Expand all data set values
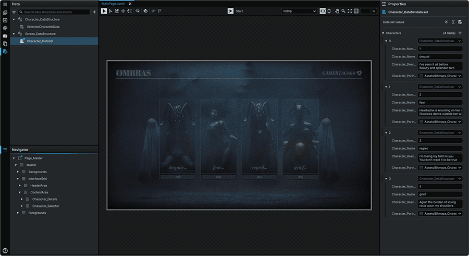This screenshot has width=469, height=256. point(446,22)
